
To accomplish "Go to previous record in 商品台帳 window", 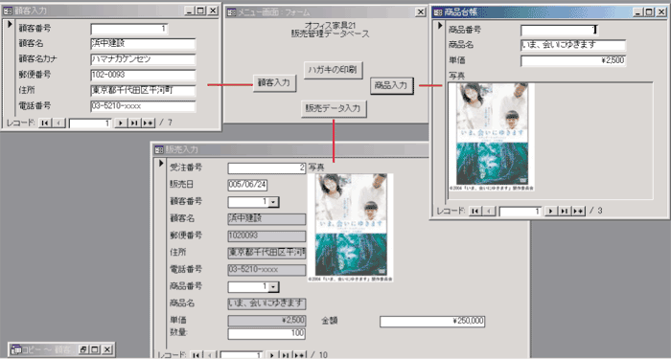I will 489,211.
